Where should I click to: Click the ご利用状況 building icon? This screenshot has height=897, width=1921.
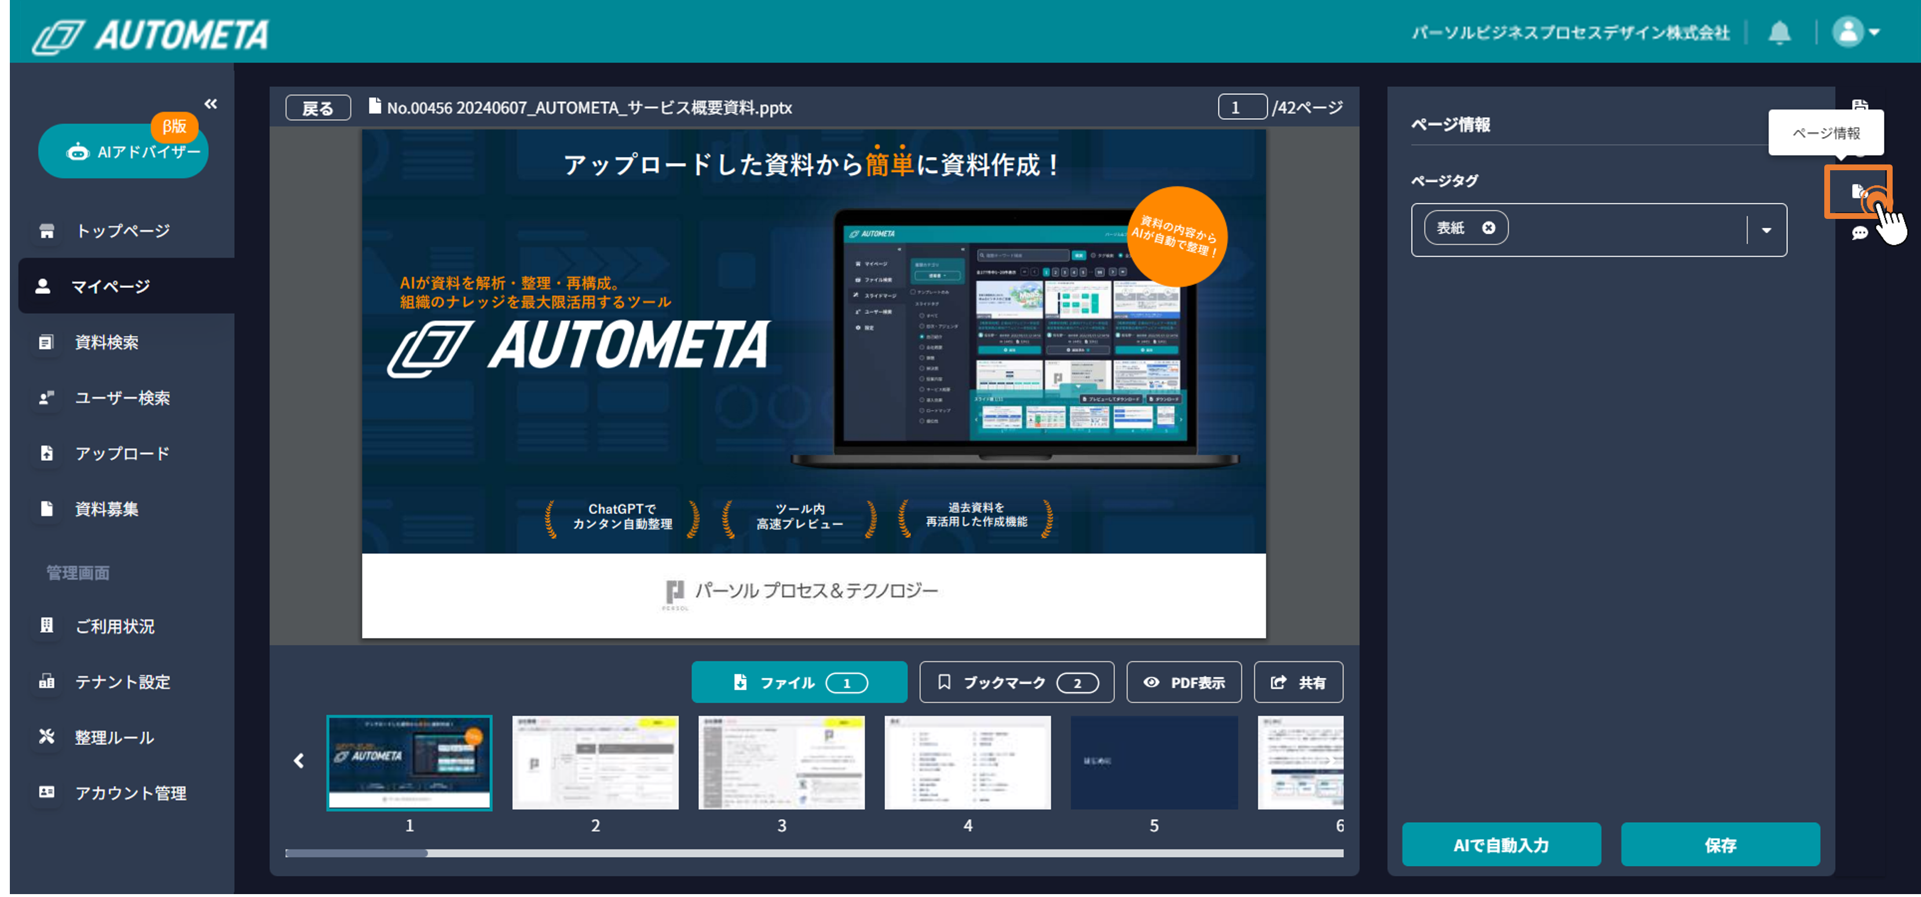coord(46,625)
